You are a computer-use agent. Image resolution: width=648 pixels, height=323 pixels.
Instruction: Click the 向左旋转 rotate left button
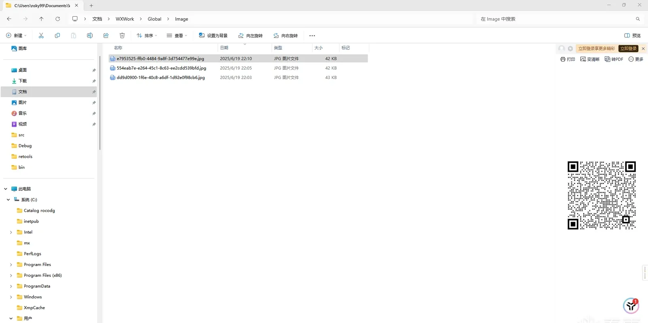click(250, 36)
